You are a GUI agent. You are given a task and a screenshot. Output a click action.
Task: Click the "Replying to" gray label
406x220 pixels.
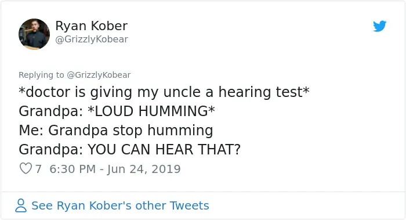[41, 75]
